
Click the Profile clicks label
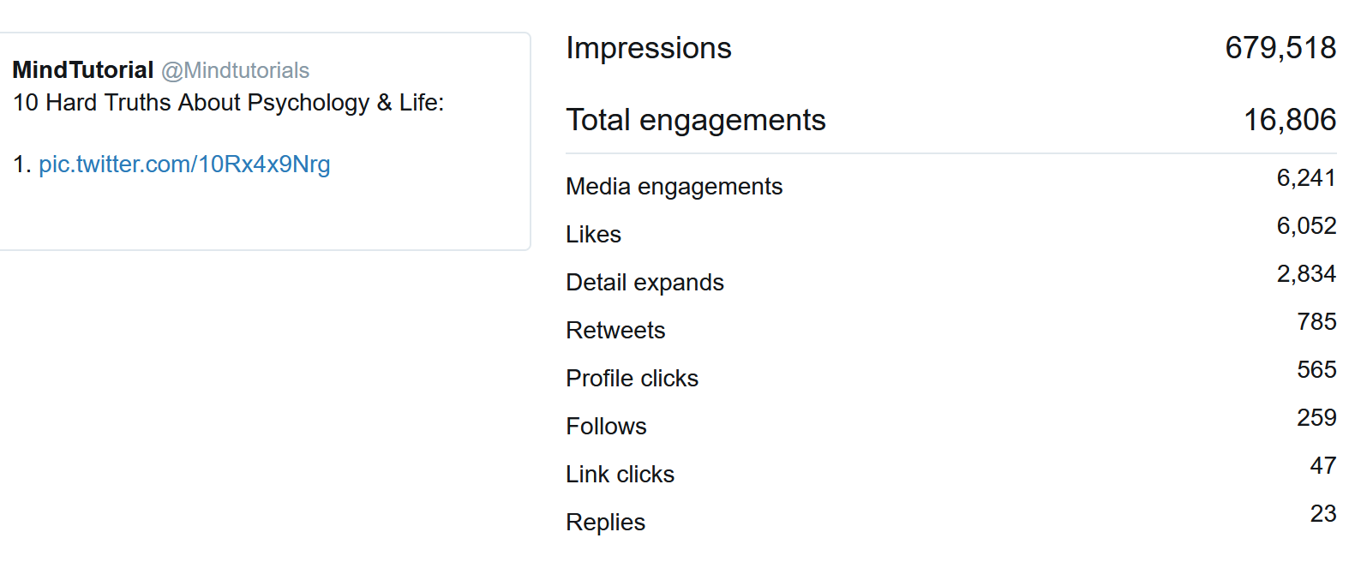pyautogui.click(x=633, y=379)
